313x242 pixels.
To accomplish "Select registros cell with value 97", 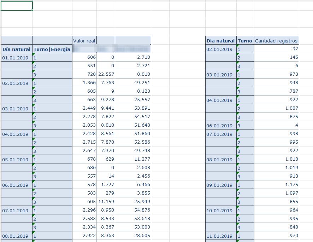I will (277, 49).
